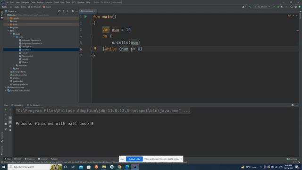
Task: Select Main.kt file in project tree
Action: 25,59
